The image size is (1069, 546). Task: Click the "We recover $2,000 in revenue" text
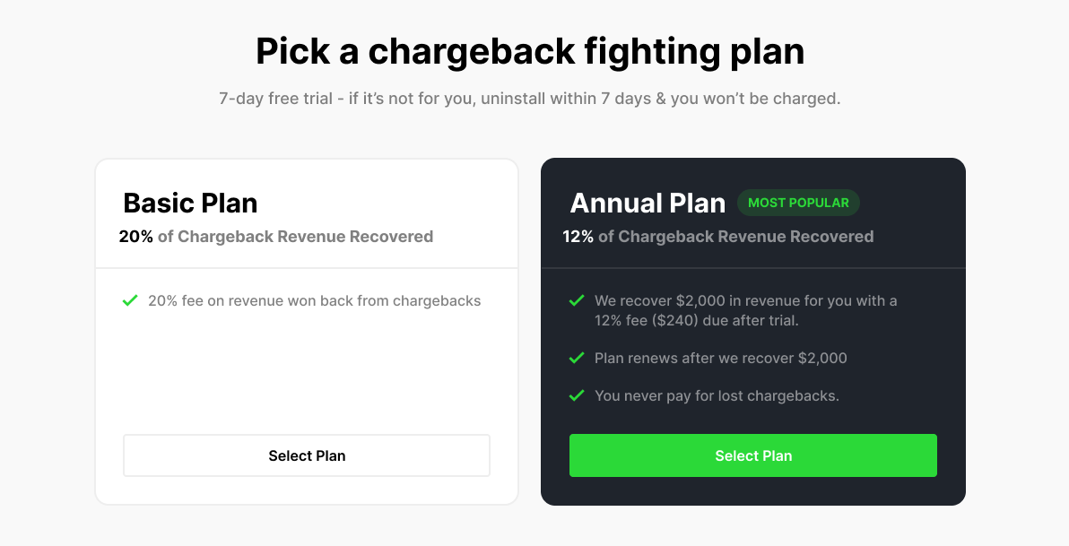pyautogui.click(x=745, y=300)
